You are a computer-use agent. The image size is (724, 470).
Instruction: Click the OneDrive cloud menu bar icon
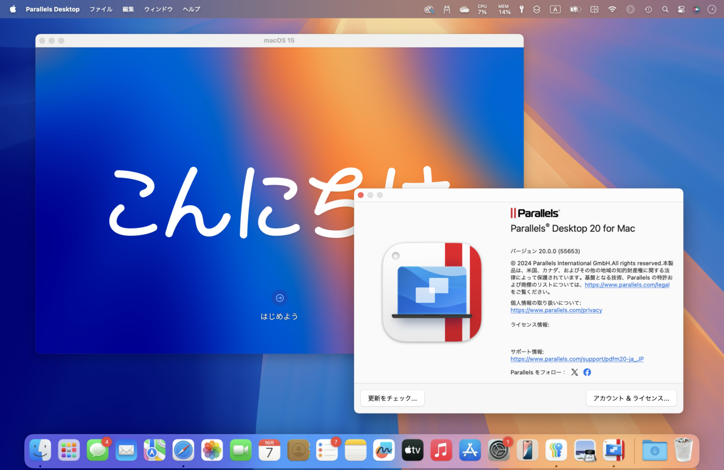point(464,9)
